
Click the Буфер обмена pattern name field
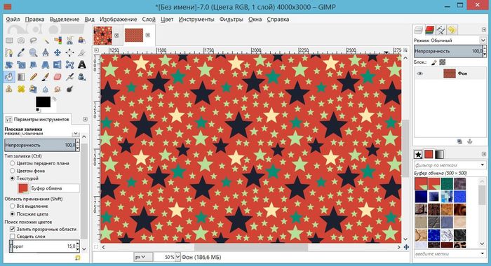click(55, 188)
